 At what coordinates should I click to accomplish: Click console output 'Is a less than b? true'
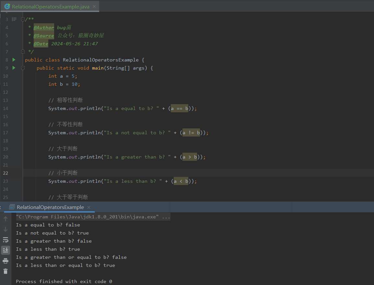(x=48, y=249)
